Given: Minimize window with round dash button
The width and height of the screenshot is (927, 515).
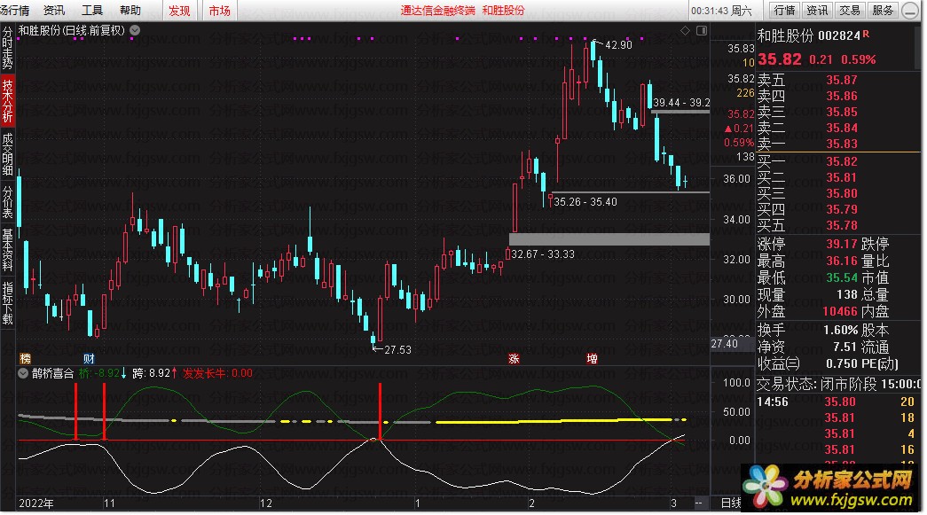Looking at the screenshot, I should point(910,11).
